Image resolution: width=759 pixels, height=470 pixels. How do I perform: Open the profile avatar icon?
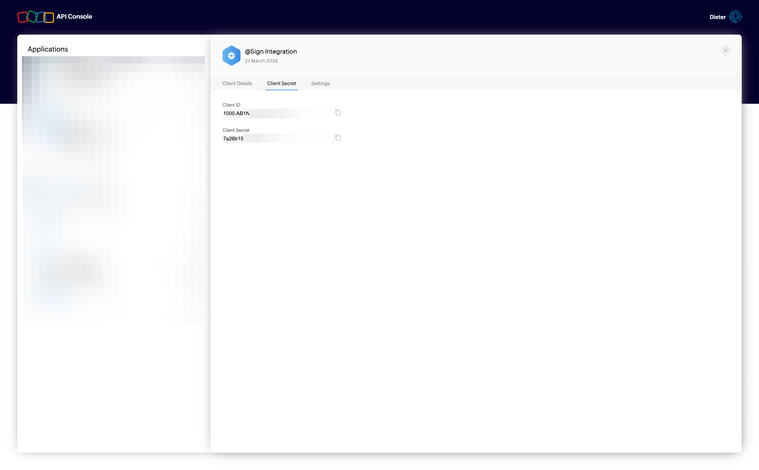click(735, 17)
